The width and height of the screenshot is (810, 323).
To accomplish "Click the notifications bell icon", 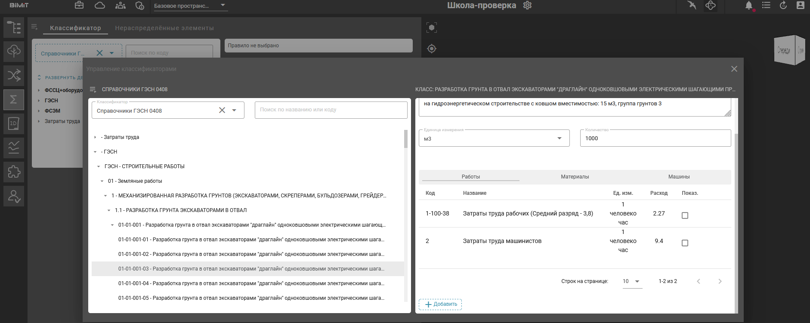I will 749,6.
